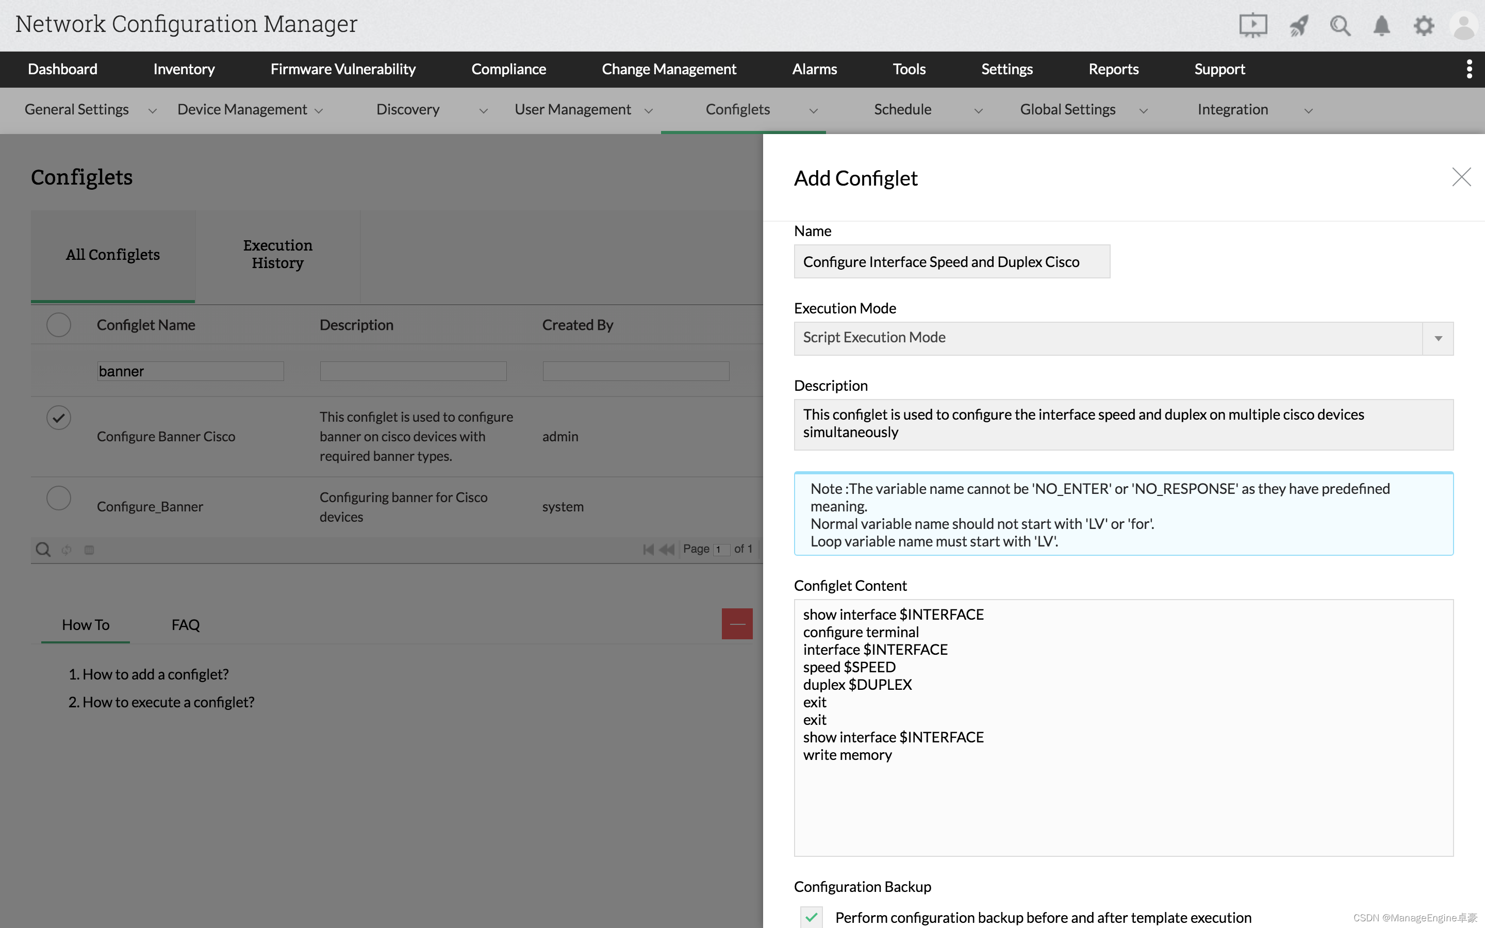Click the user profile icon
The width and height of the screenshot is (1485, 928).
(x=1465, y=26)
